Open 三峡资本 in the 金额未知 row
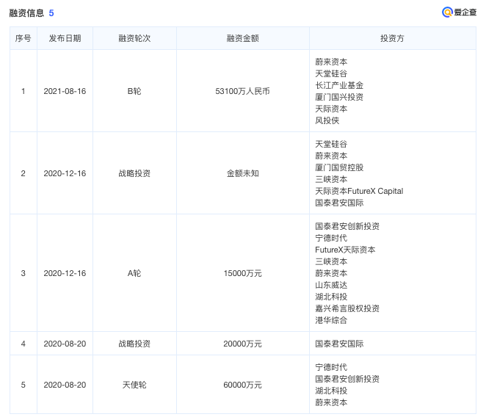 click(x=331, y=179)
